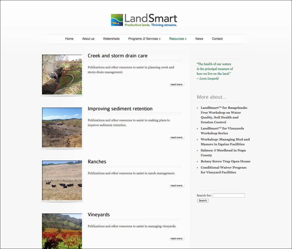Open the About us page

point(88,39)
